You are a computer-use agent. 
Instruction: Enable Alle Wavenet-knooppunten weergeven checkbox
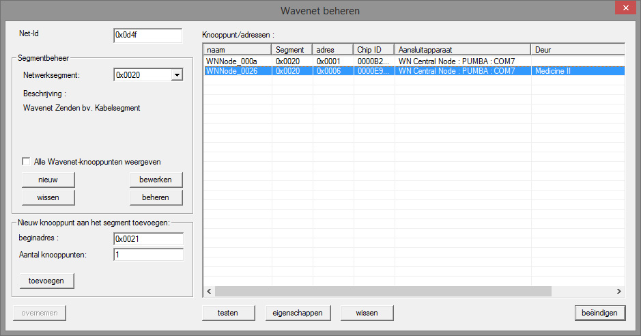tap(27, 162)
